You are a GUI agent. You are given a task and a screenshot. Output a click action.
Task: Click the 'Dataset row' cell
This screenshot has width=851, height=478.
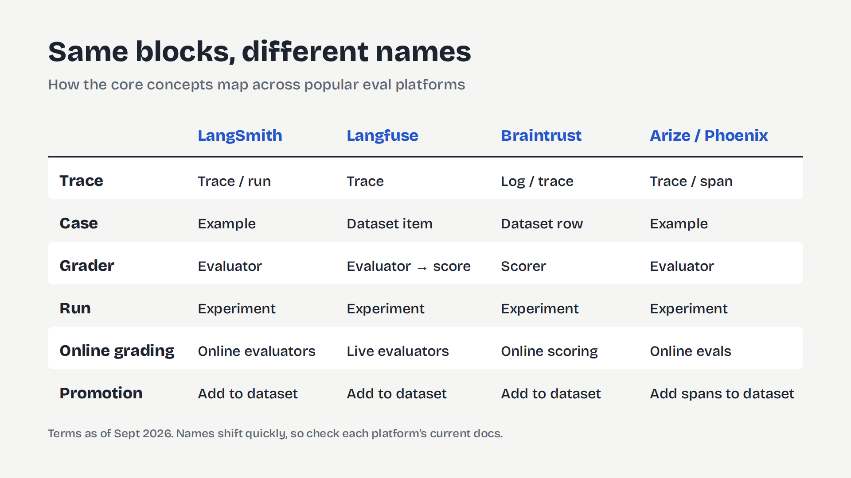542,224
